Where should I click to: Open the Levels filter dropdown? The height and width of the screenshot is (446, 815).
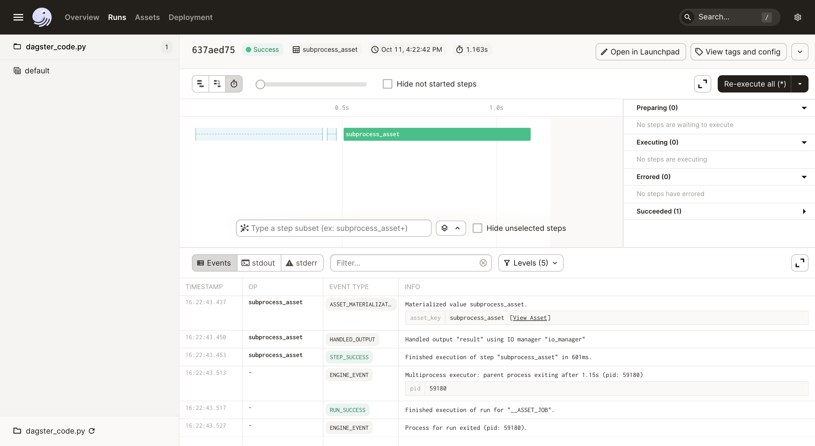(x=530, y=263)
